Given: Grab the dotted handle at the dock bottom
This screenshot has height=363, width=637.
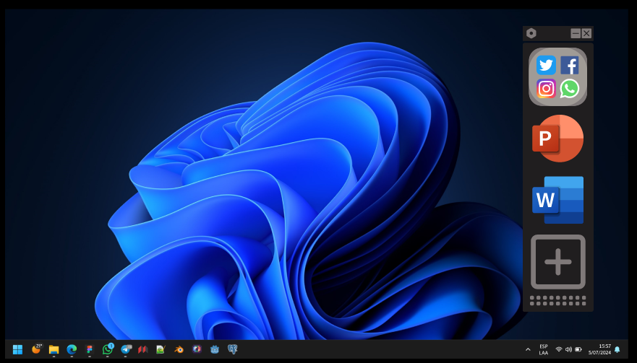Looking at the screenshot, I should pos(557,300).
